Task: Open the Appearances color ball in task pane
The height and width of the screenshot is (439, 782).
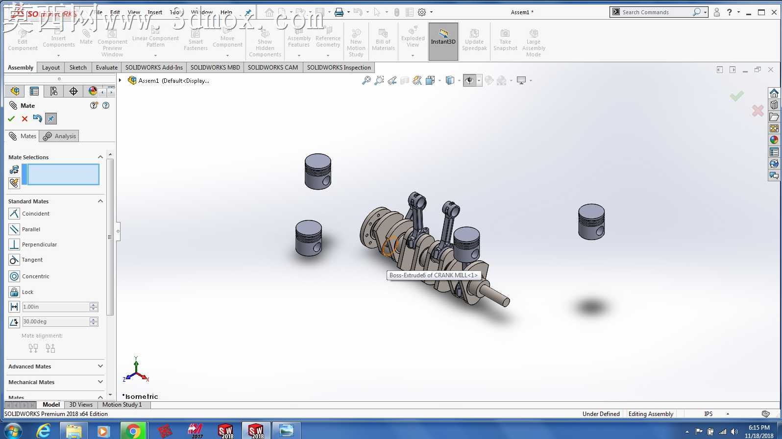Action: 774,140
